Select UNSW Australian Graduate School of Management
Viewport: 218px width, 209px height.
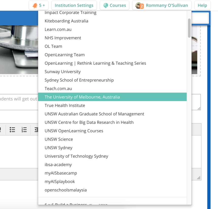pyautogui.click(x=112, y=114)
